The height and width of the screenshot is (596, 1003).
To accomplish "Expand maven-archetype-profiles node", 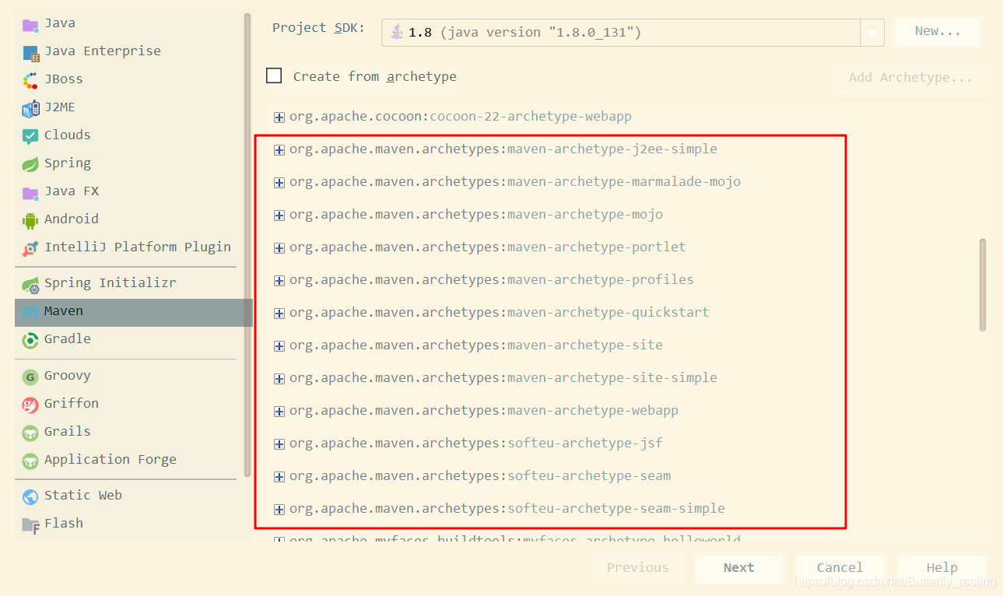I will point(279,281).
